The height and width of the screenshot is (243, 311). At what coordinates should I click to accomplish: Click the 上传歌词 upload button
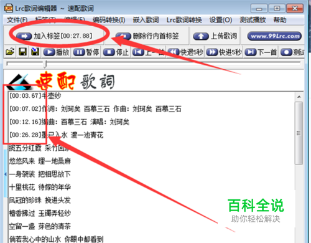point(215,36)
